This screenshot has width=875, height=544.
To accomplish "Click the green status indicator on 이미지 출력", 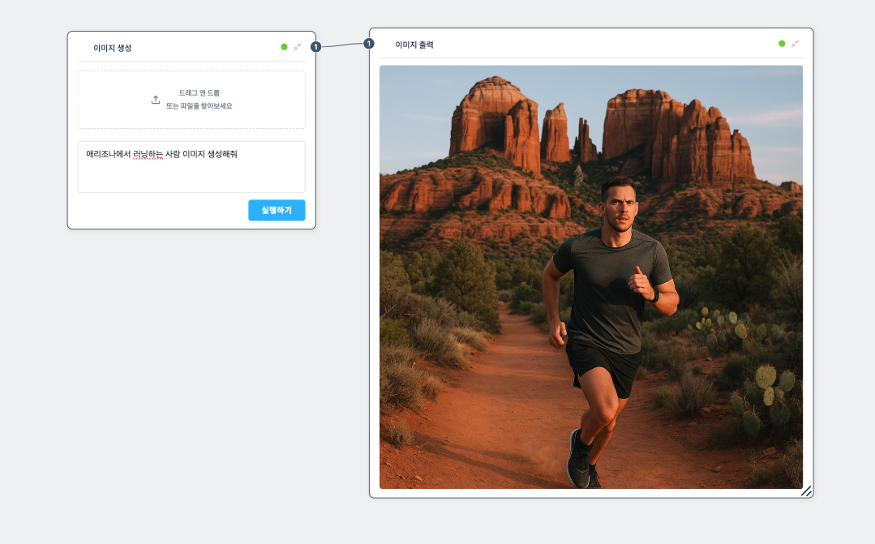I will point(782,44).
